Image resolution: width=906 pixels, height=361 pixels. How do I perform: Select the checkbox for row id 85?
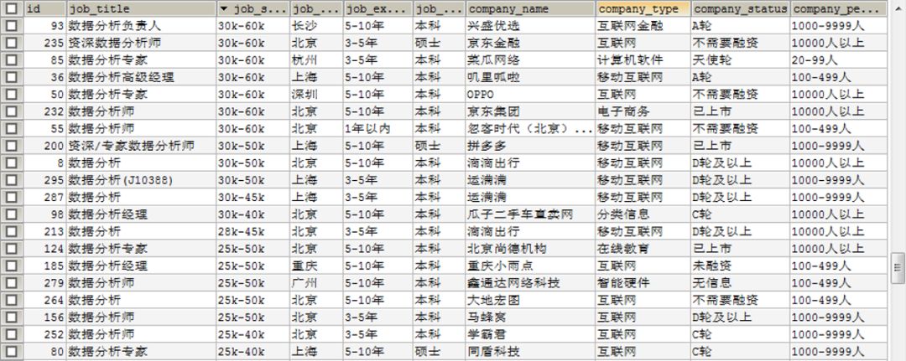click(12, 60)
